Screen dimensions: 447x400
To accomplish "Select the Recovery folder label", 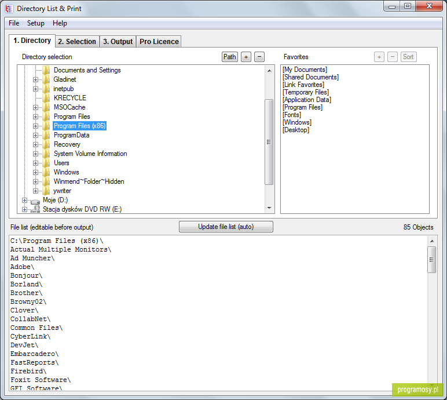I will click(67, 144).
